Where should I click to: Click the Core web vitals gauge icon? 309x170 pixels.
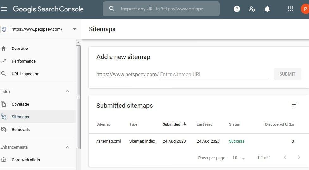[x=3, y=160]
